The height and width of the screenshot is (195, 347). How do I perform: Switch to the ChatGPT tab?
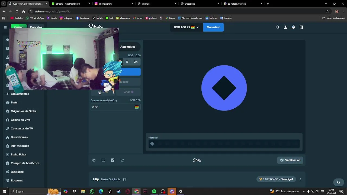pos(156,4)
